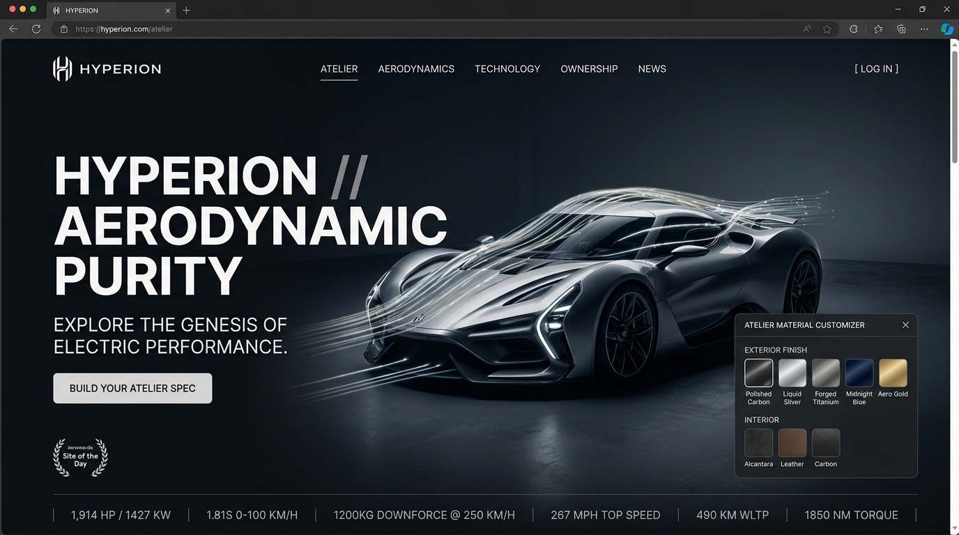Go to the NEWS section
959x535 pixels.
click(652, 69)
